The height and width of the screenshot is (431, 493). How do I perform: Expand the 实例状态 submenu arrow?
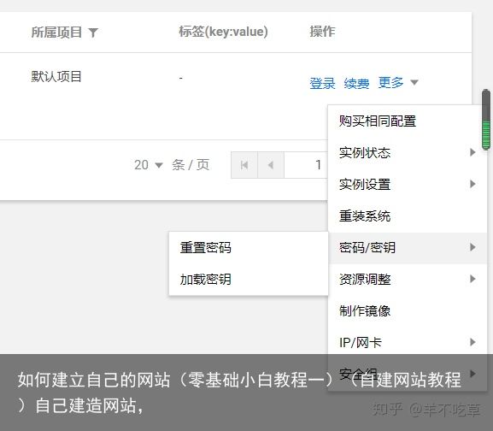472,152
